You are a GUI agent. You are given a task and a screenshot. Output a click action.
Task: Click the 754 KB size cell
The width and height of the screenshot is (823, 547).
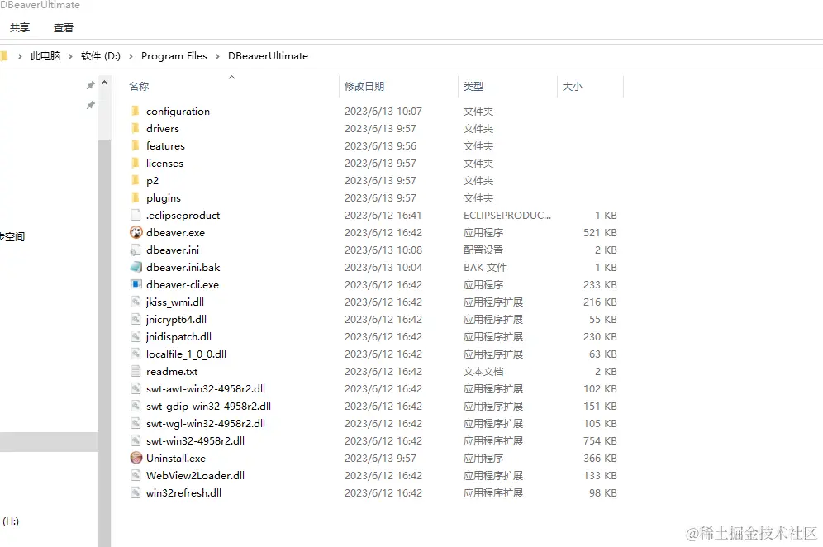(600, 441)
